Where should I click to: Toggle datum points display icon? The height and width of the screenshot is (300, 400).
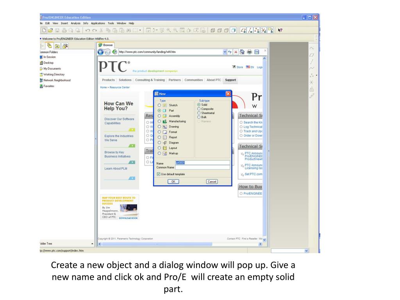[257, 30]
